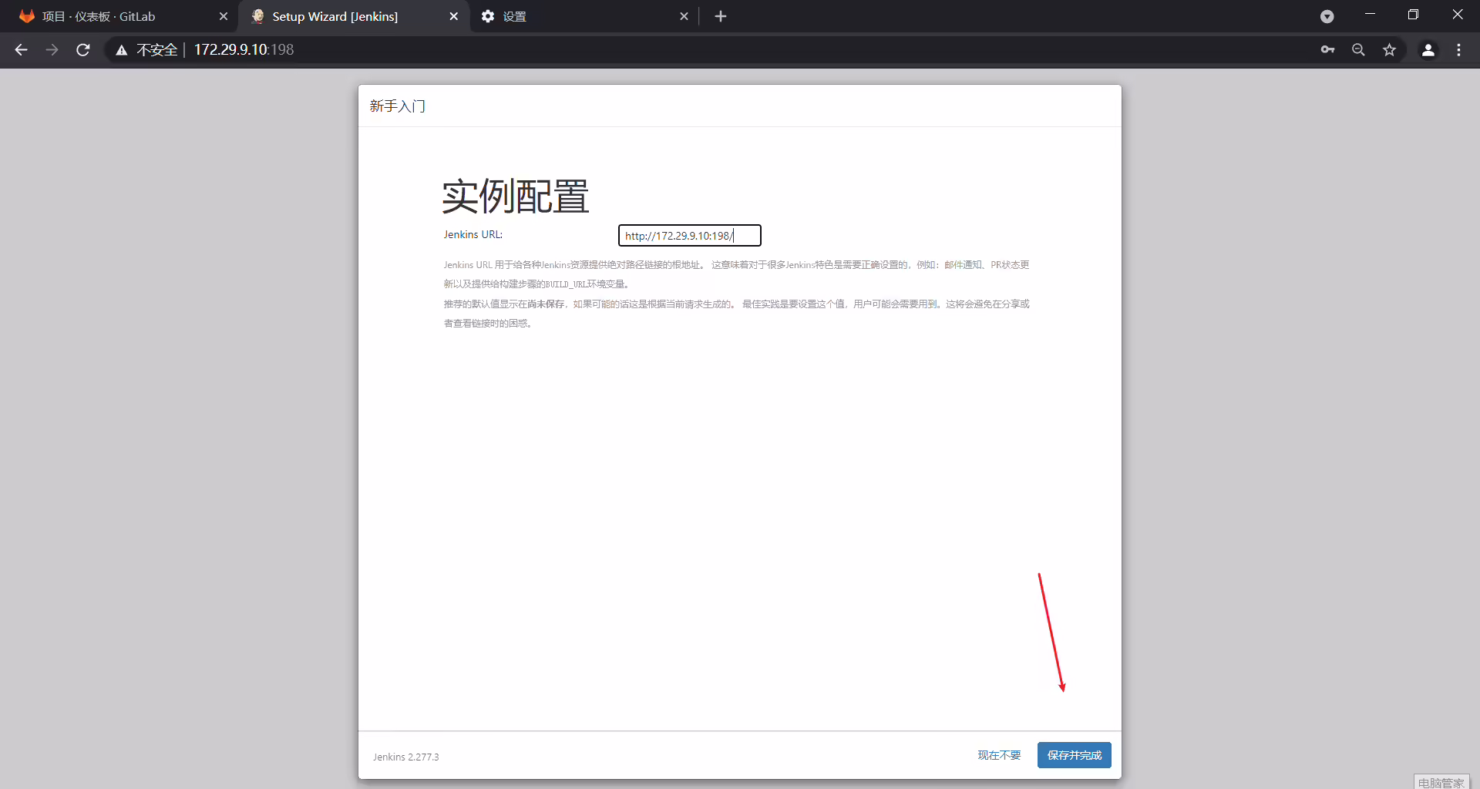Viewport: 1480px width, 789px height.
Task: Bookmark this page with the star icon
Action: (x=1389, y=50)
